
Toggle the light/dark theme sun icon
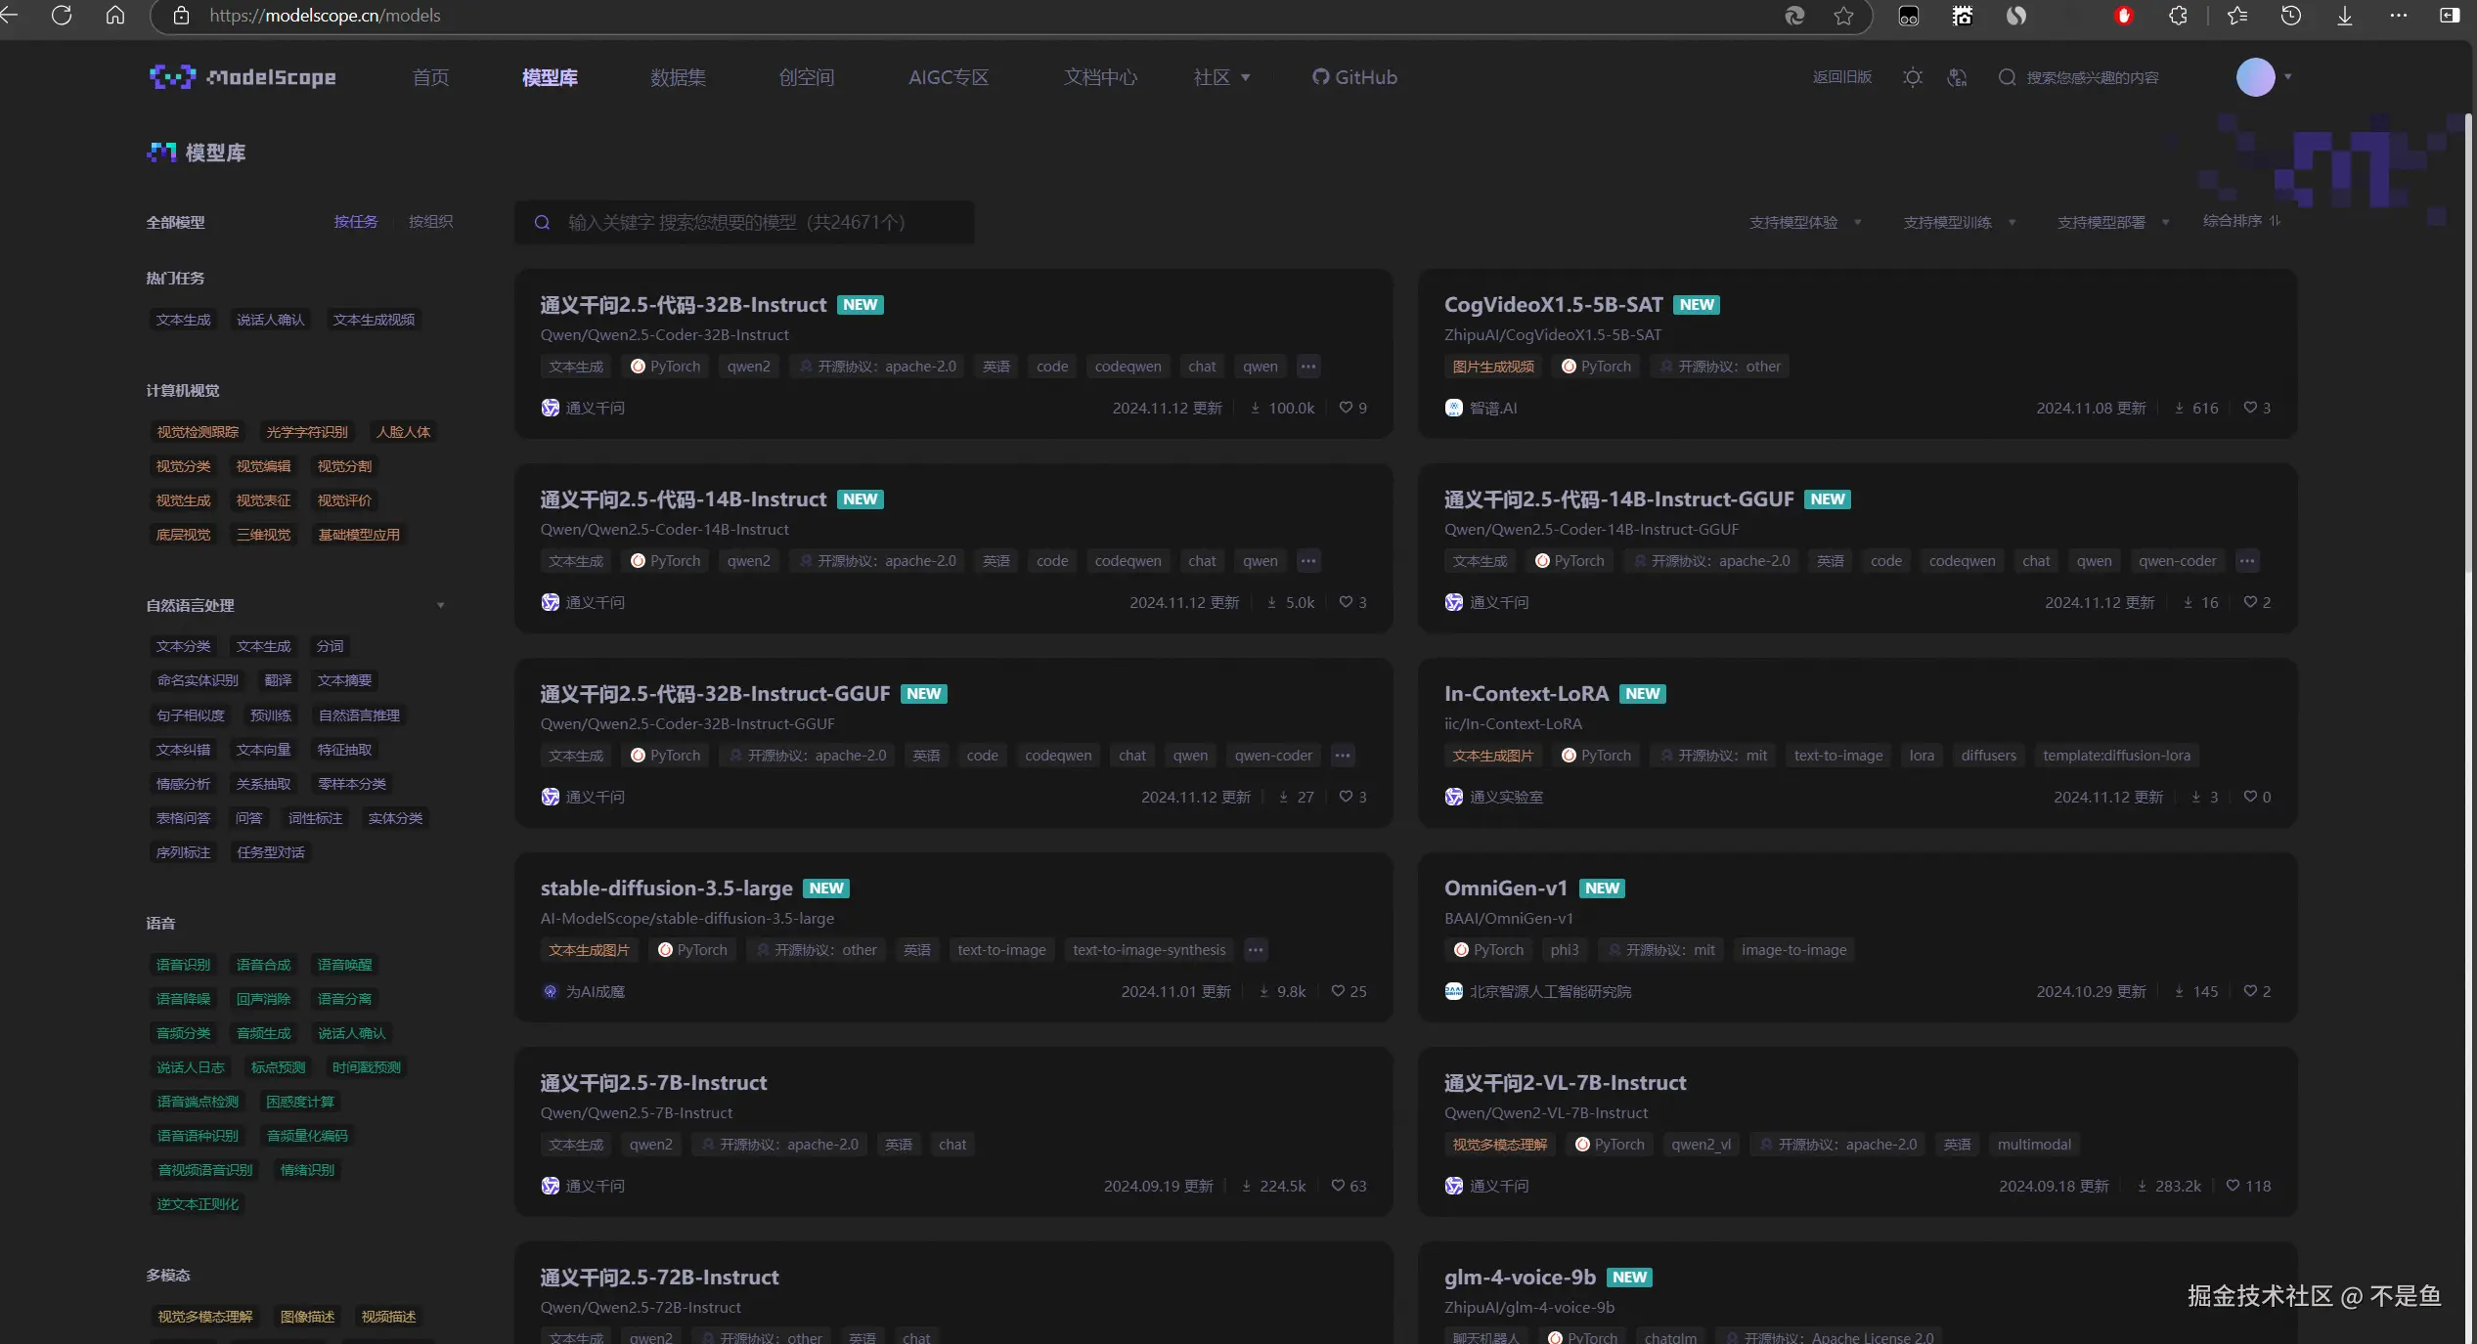1913,77
